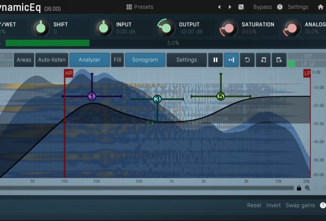This screenshot has width=326, height=221.
Task: Click the Invert link
Action: 273,205
